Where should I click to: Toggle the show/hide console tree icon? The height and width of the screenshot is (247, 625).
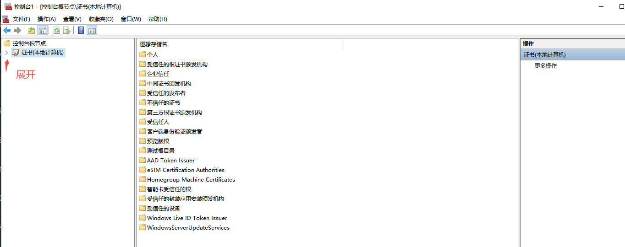coord(42,31)
